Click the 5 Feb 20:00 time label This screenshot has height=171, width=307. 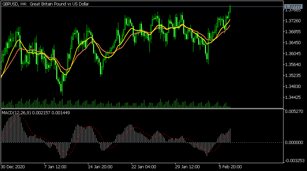pos(231,167)
